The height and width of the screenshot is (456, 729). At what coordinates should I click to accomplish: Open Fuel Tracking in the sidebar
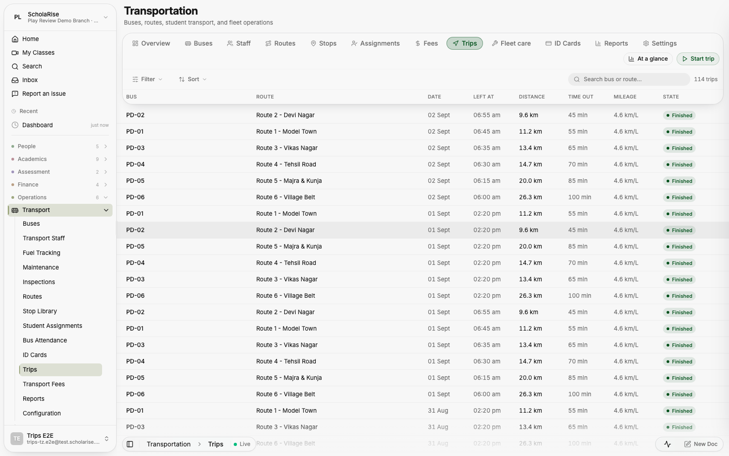click(x=41, y=253)
